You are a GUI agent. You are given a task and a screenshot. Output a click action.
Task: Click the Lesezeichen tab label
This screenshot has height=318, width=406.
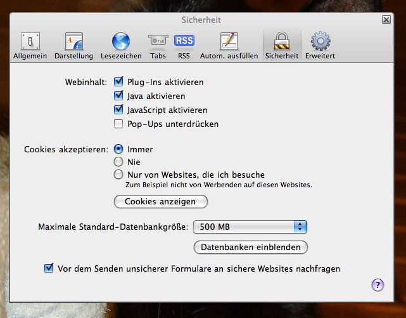coord(121,56)
